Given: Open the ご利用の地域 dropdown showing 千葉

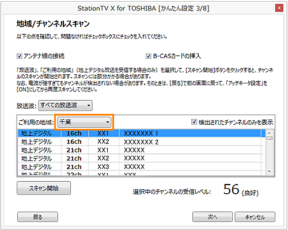Looking at the screenshot, I should (84, 122).
